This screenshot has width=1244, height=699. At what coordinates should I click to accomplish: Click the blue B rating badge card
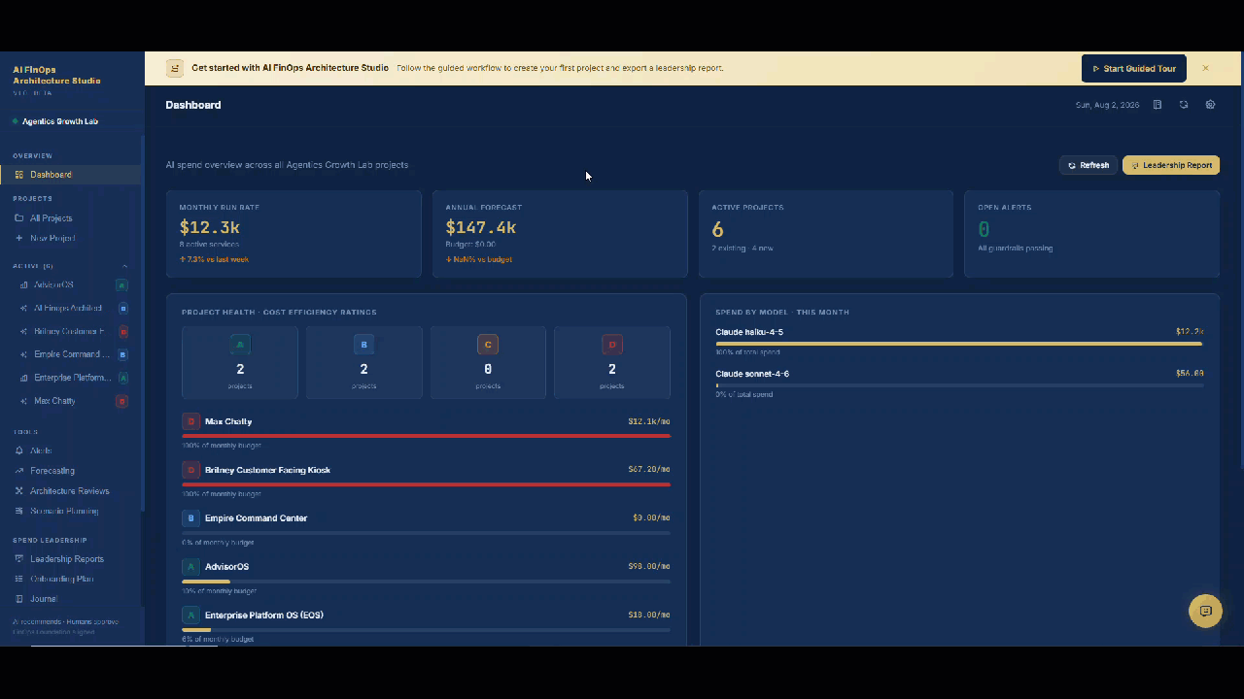364,362
